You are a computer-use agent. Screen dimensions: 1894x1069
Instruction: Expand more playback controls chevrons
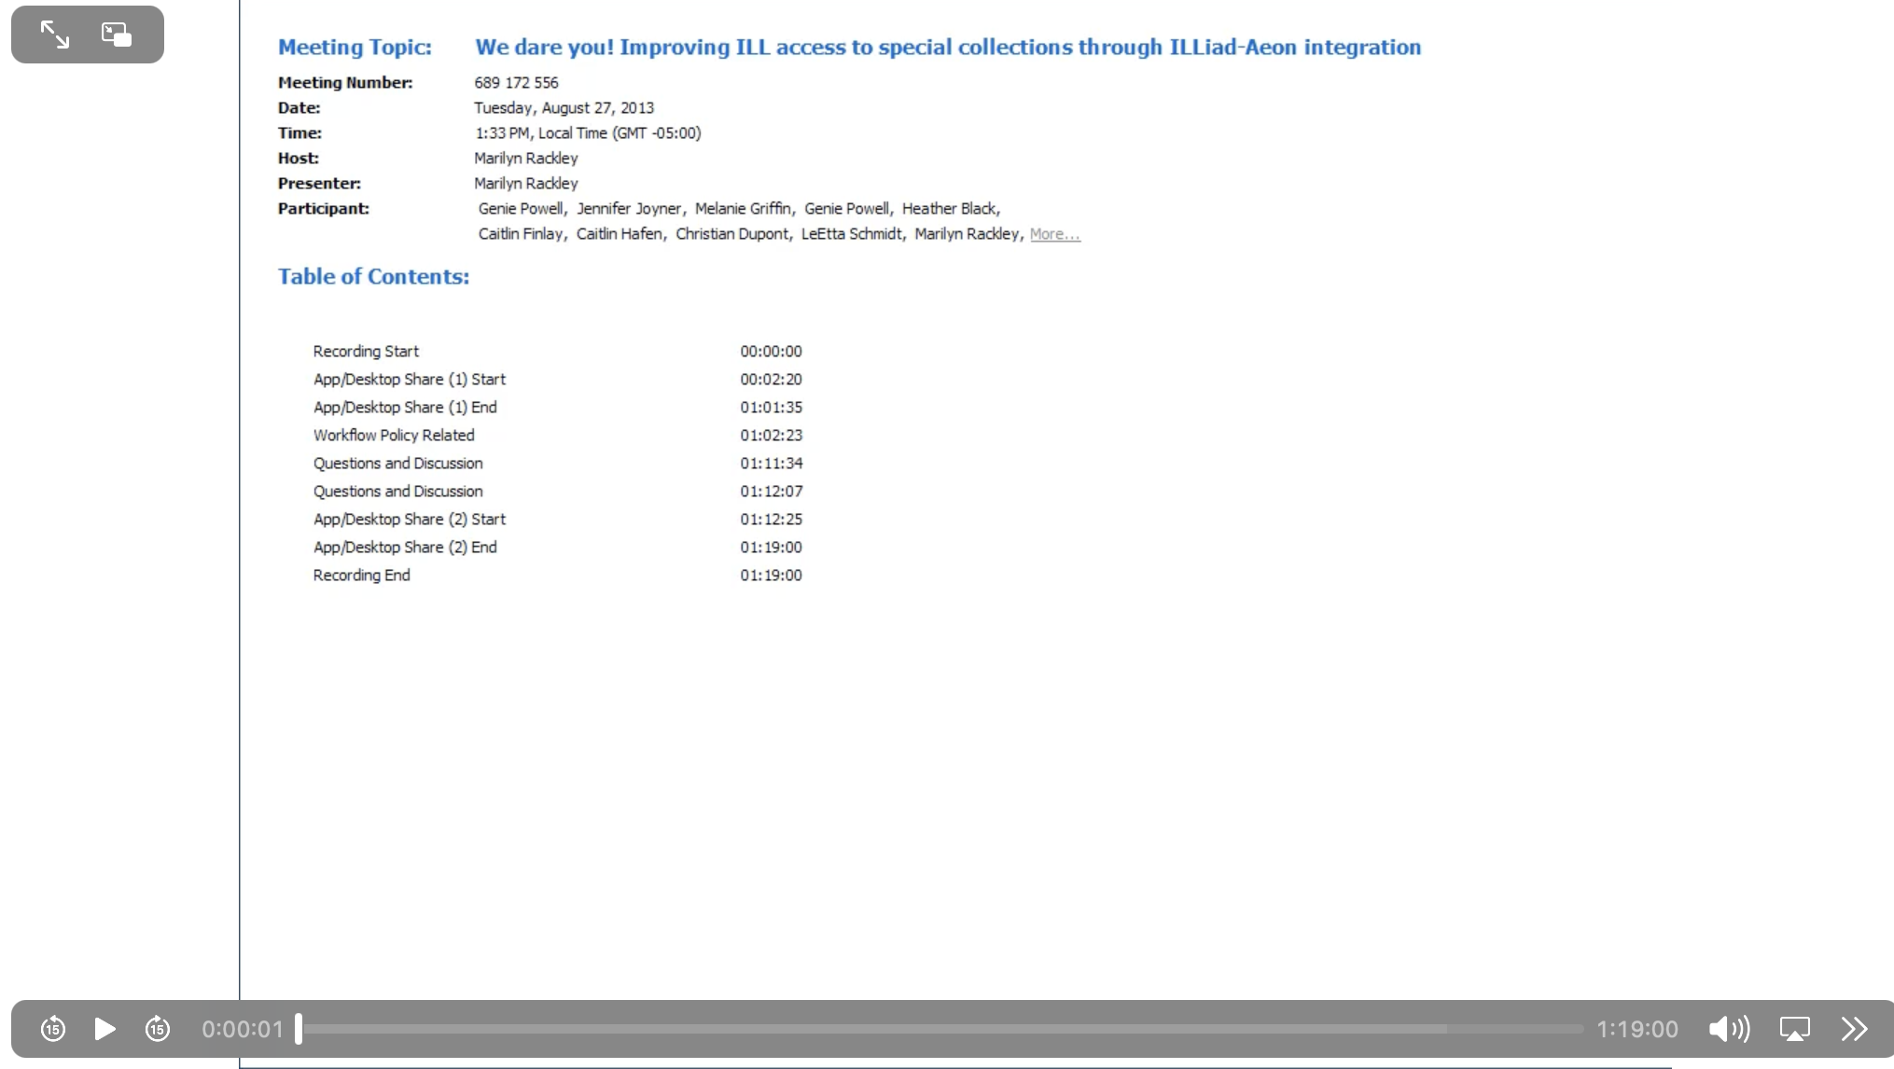(x=1854, y=1029)
